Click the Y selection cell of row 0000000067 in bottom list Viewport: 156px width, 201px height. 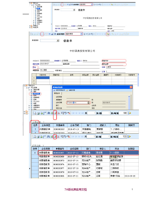click(35, 153)
